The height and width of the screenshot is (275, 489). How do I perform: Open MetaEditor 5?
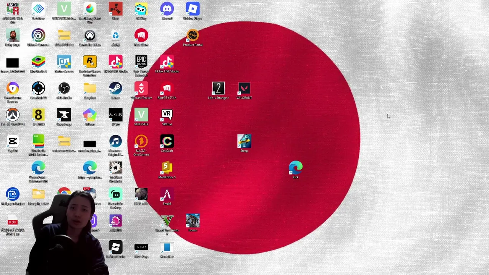[167, 168]
